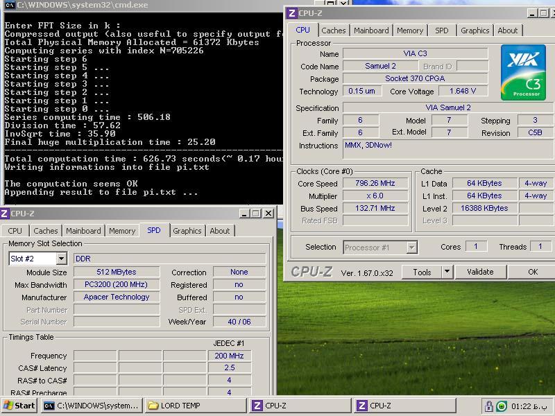Screen dimensions: 555x416
Task: Click the Validate button
Action: (480, 272)
